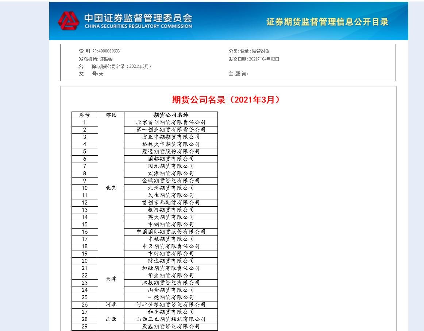Click the 主题词 label
The image size is (424, 331).
[x=238, y=74]
